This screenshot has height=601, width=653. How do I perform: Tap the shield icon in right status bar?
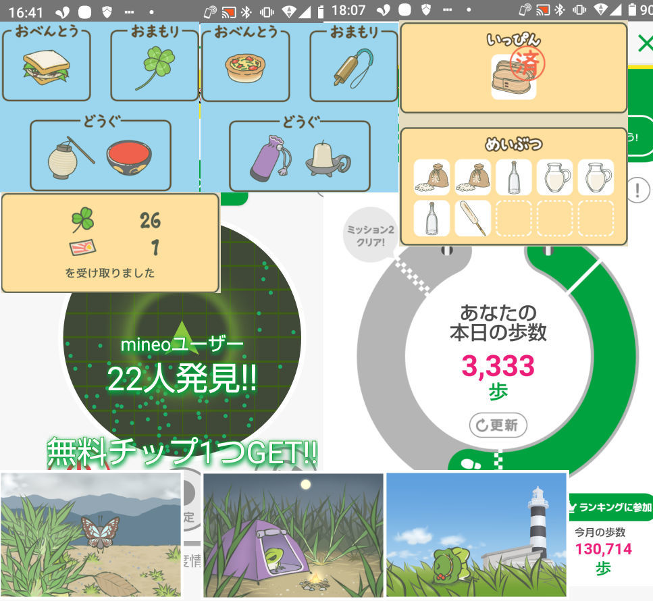pyautogui.click(x=425, y=10)
